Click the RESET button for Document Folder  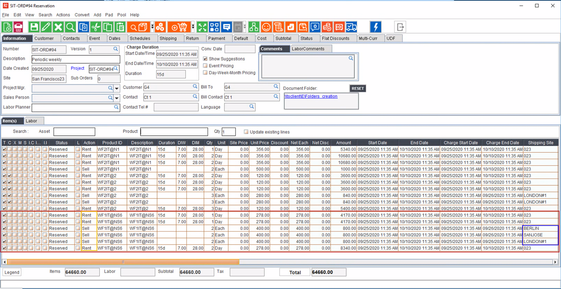[357, 88]
